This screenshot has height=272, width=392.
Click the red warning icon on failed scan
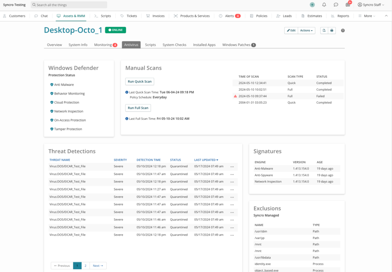[235, 96]
